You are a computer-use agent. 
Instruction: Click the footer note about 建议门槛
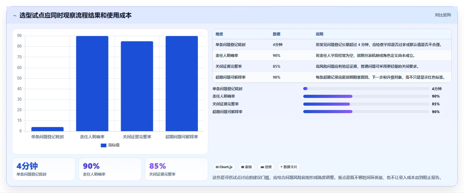click(327, 178)
